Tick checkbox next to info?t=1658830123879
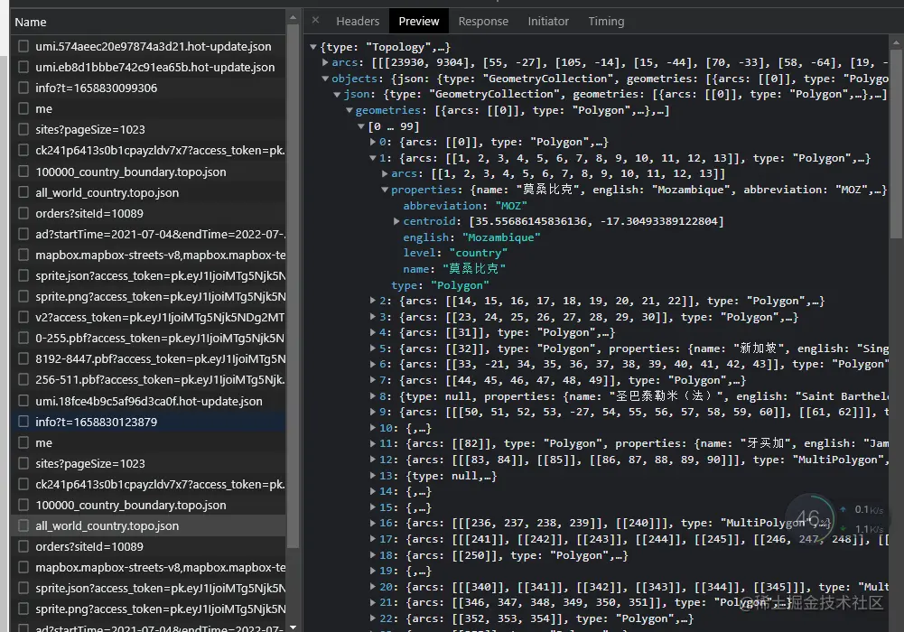904x632 pixels. click(x=23, y=422)
